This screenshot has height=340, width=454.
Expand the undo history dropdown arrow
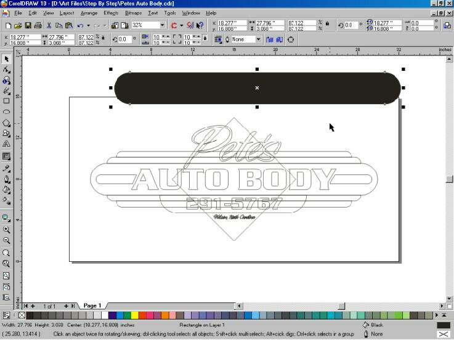tap(88, 25)
